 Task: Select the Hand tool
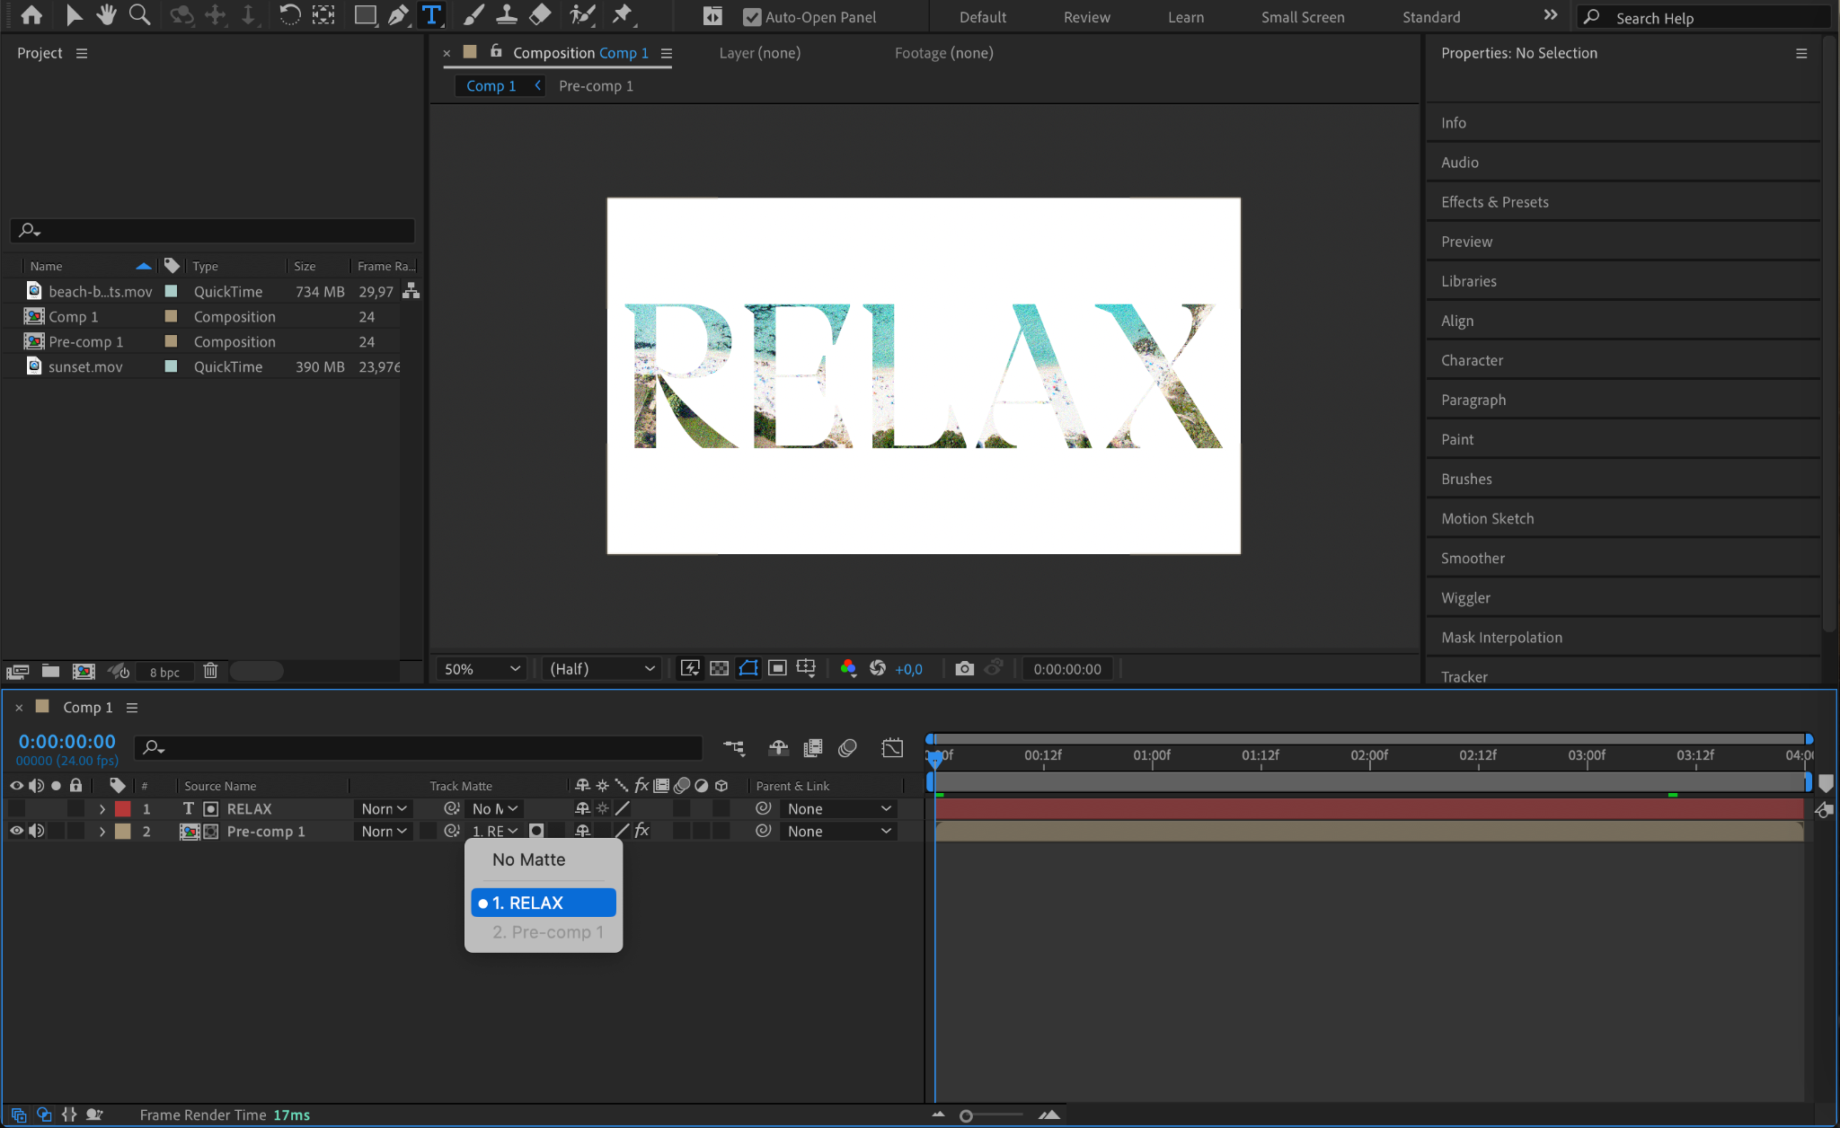click(x=107, y=15)
